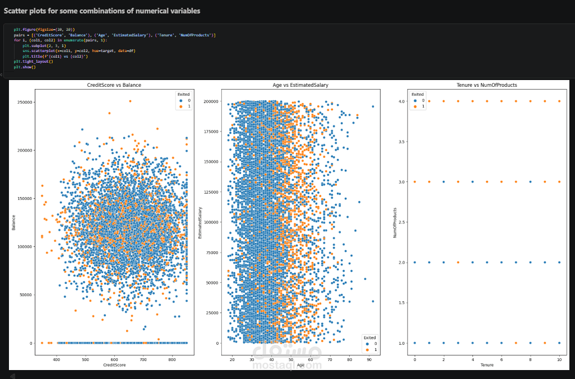This screenshot has height=379, width=575.
Task: Click the 75000 tick on the EstimatedSalary axis
Action: pyautogui.click(x=212, y=252)
